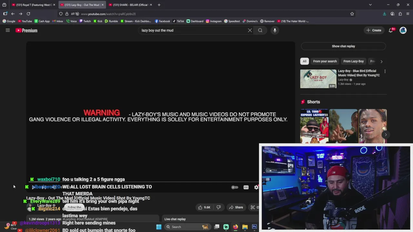
Task: Select From Lazy-Boy chip
Action: (x=353, y=61)
